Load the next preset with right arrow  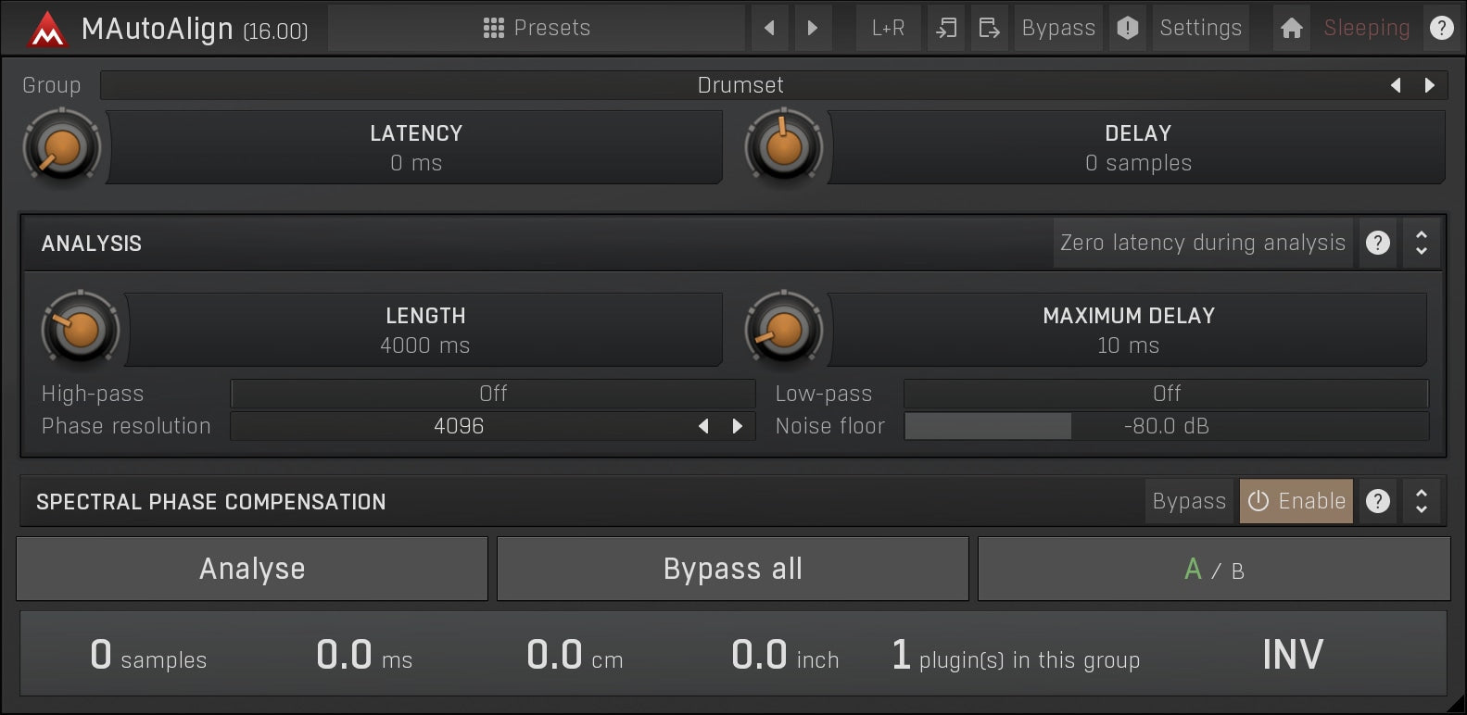(x=812, y=28)
